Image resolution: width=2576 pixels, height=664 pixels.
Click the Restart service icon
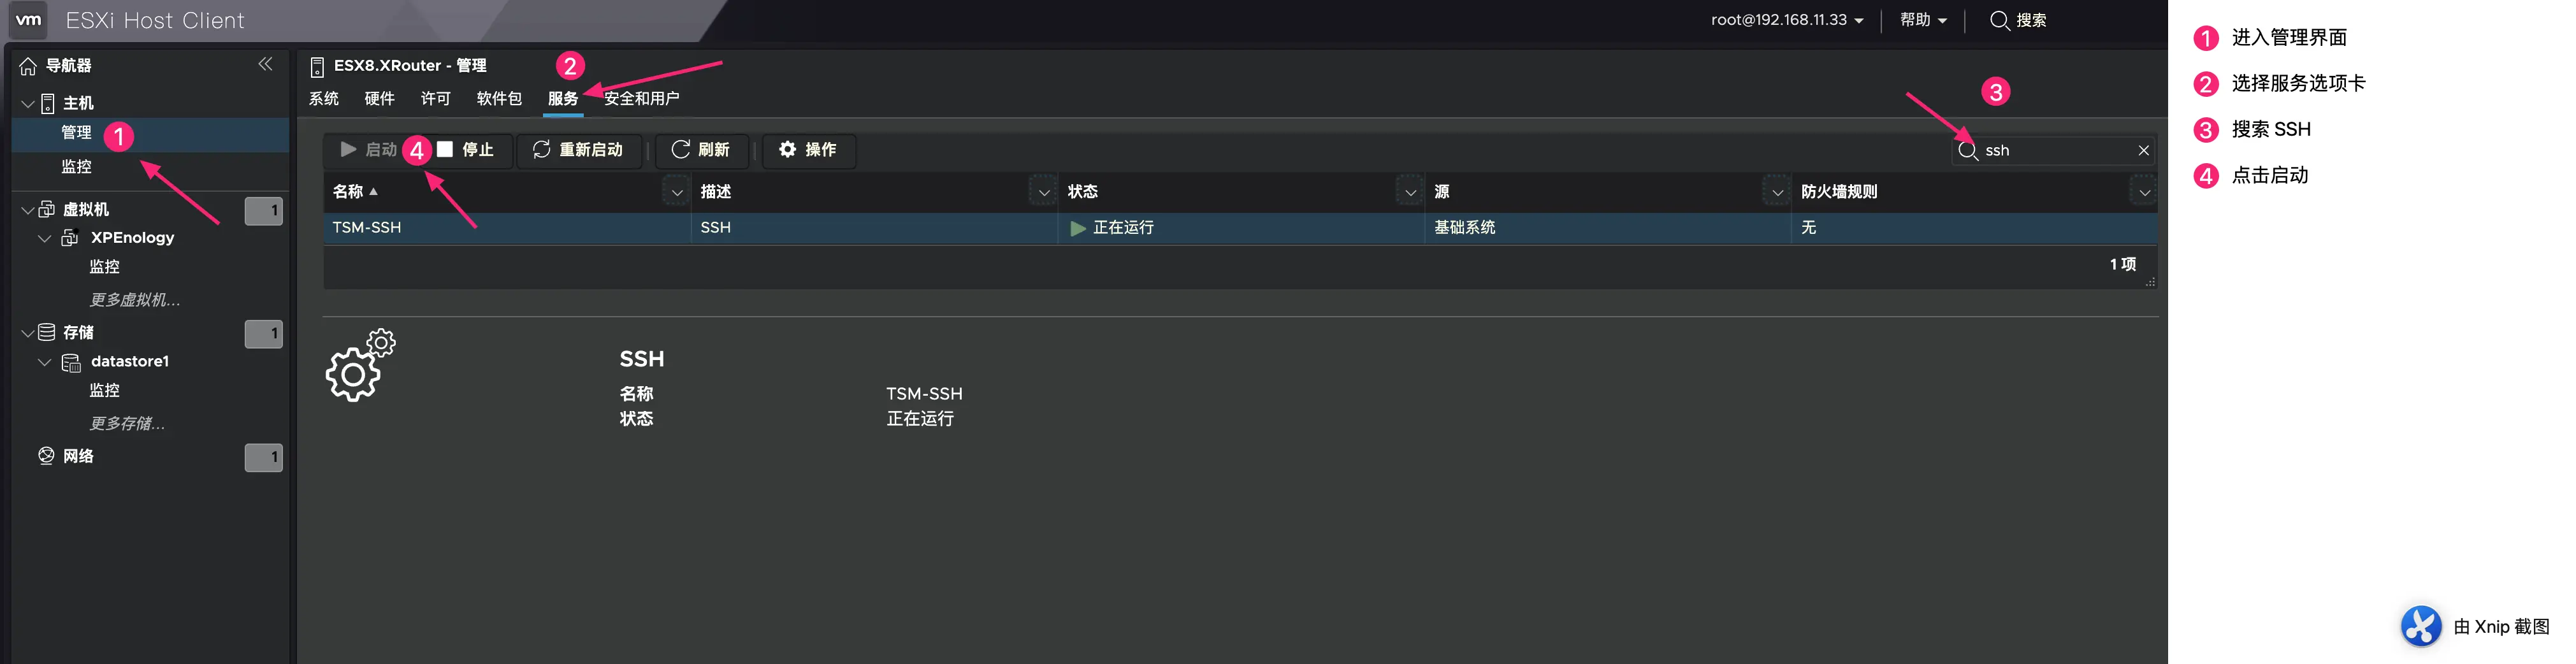542,149
